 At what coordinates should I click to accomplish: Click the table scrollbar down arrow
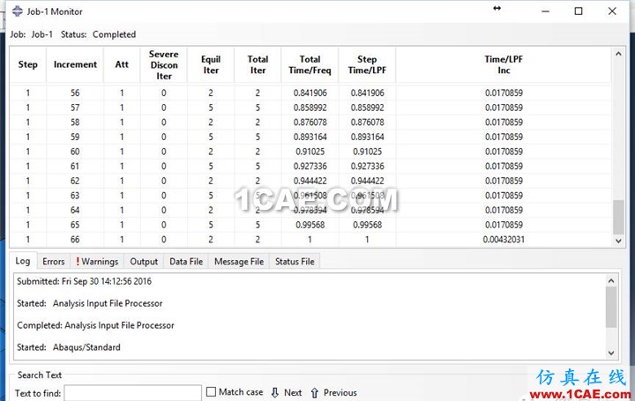click(x=618, y=241)
